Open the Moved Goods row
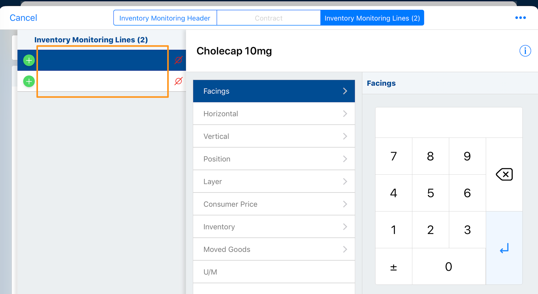The height and width of the screenshot is (294, 538). 274,249
